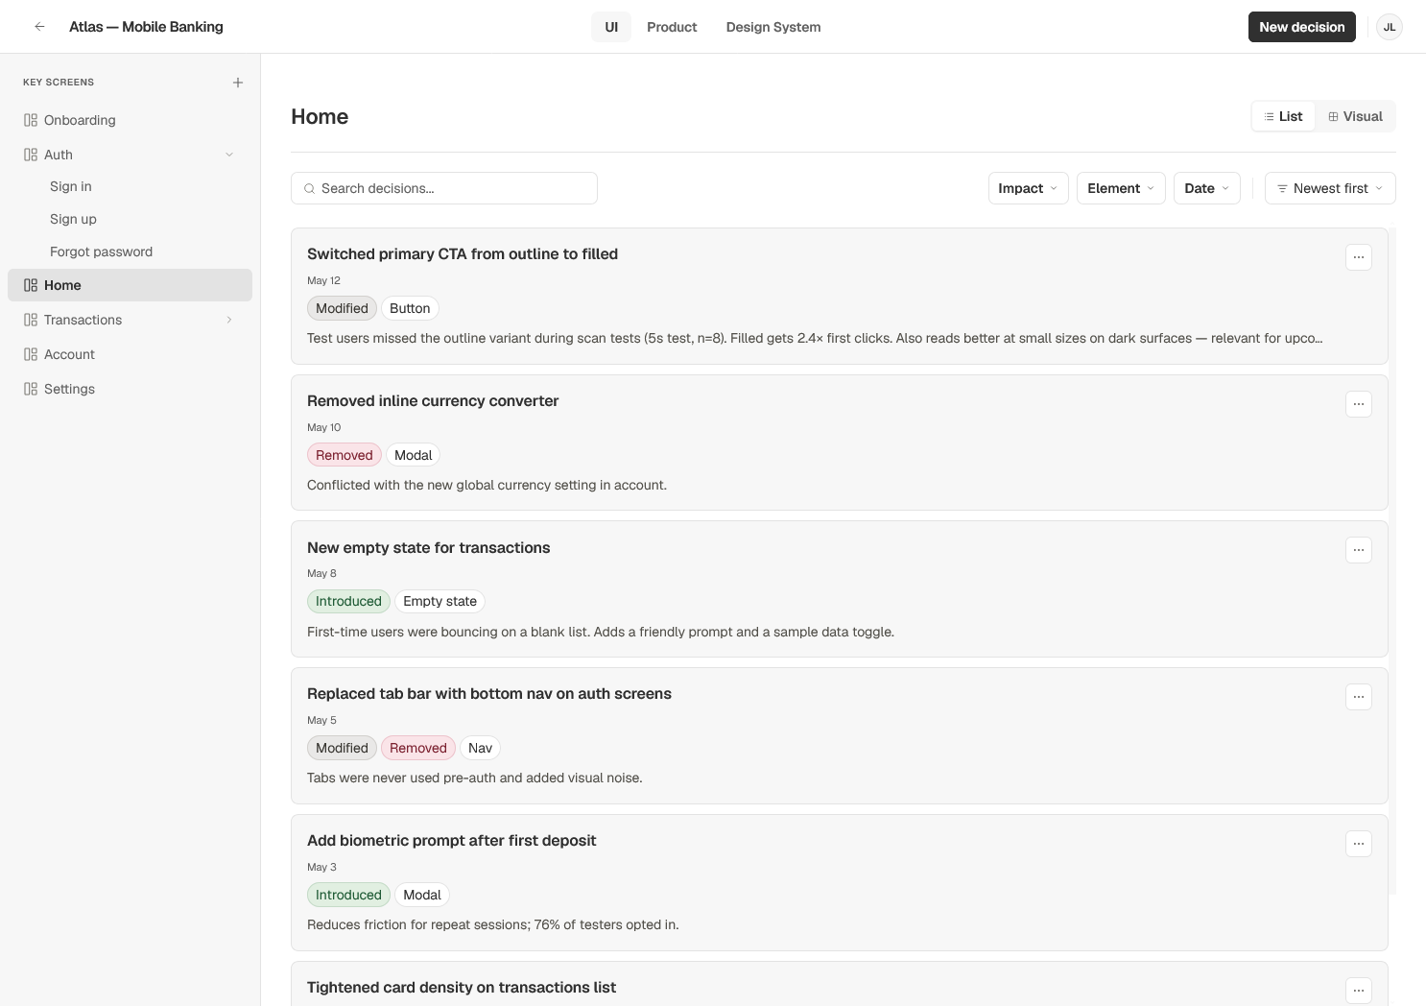Click the Account layout icon
This screenshot has width=1426, height=1006.
[31, 354]
